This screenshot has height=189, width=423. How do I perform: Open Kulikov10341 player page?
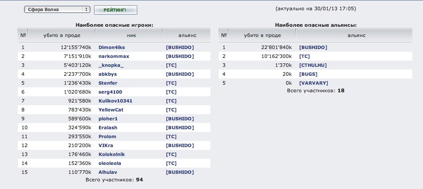point(115,101)
